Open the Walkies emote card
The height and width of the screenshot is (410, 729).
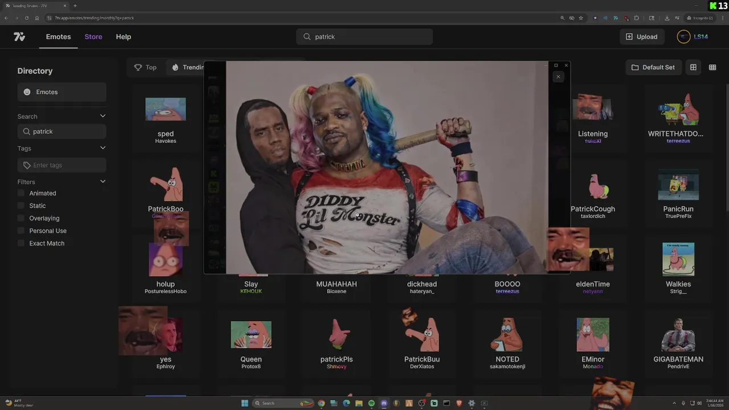[x=678, y=269]
